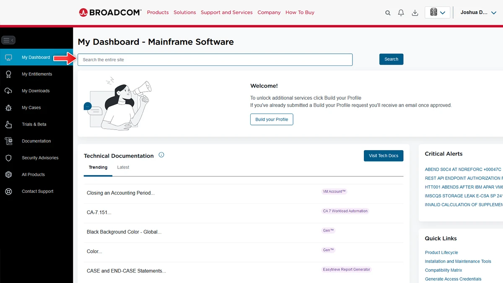This screenshot has width=503, height=283.
Task: Click the Search button
Action: [392, 59]
